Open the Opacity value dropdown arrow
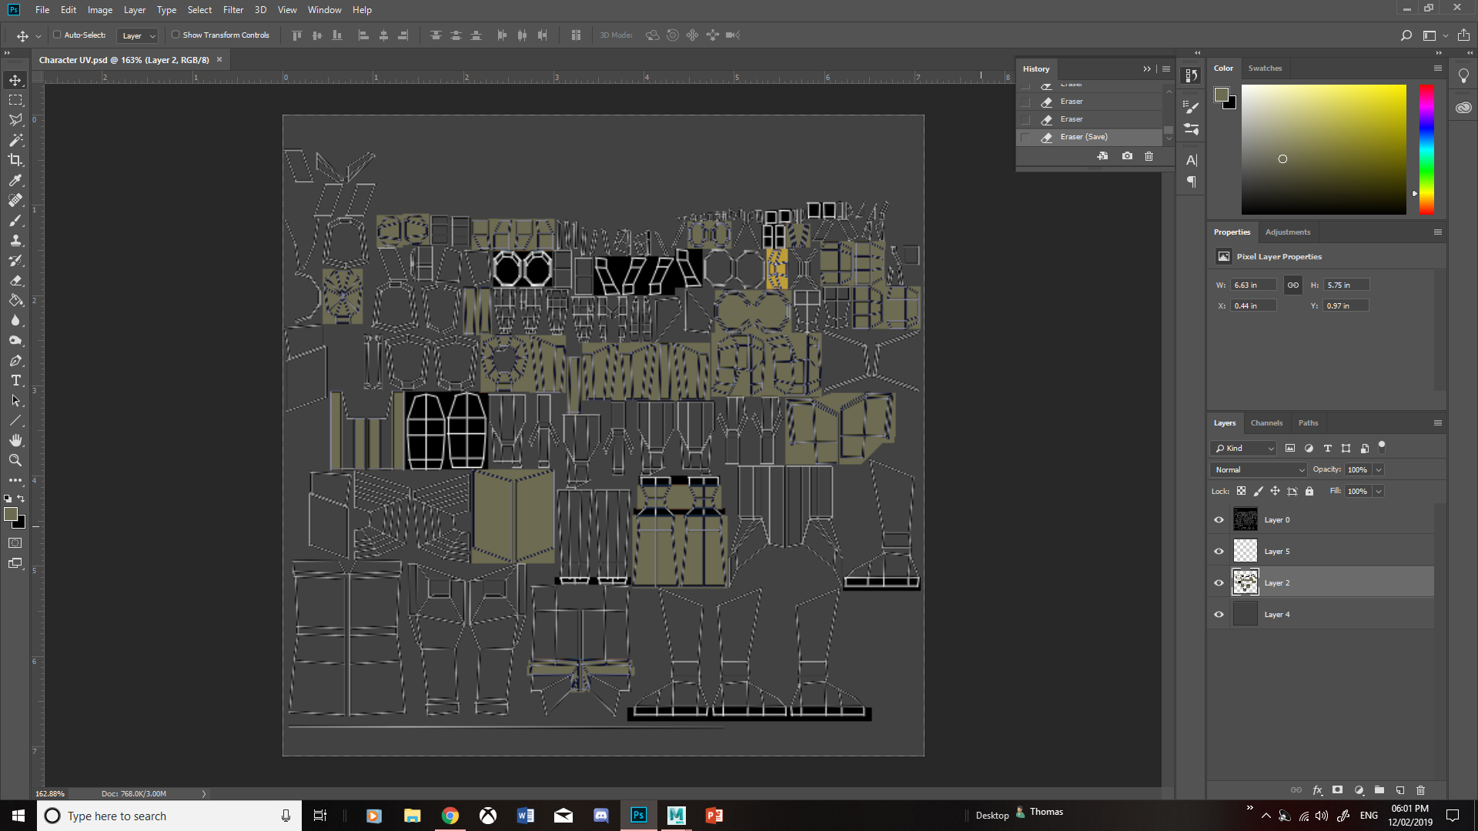 click(1379, 469)
